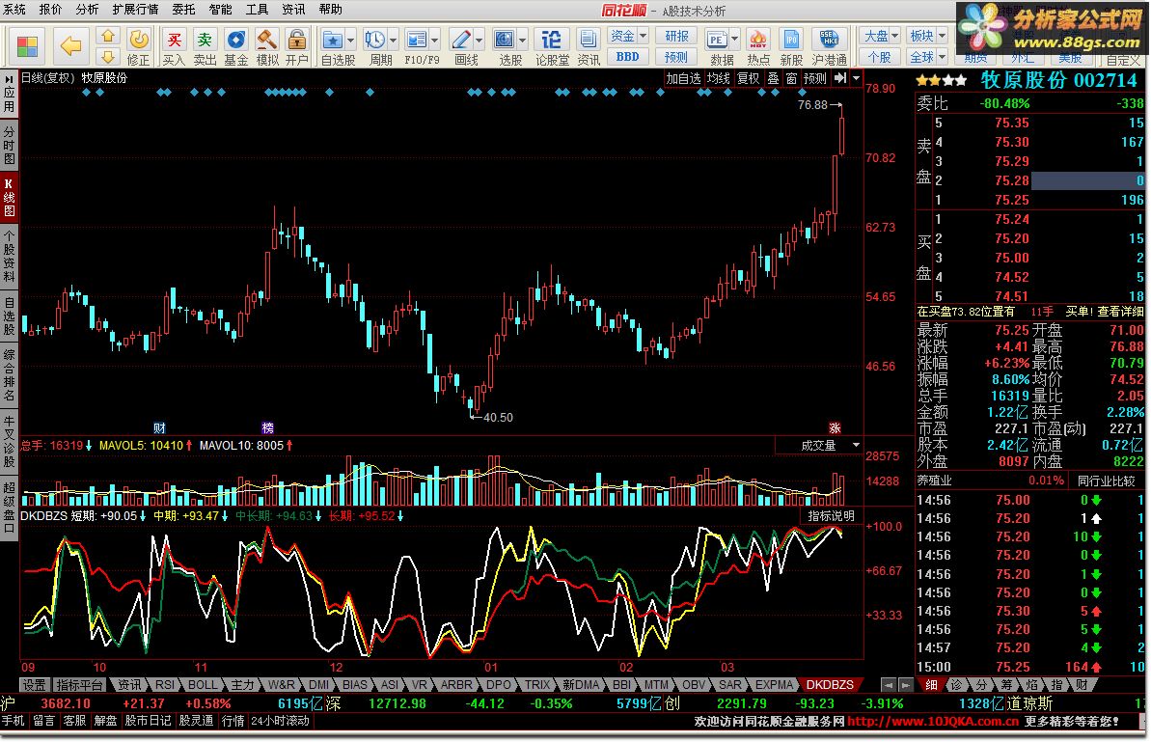Select the BOLL indicator tab
The height and width of the screenshot is (742, 1151).
(x=202, y=685)
